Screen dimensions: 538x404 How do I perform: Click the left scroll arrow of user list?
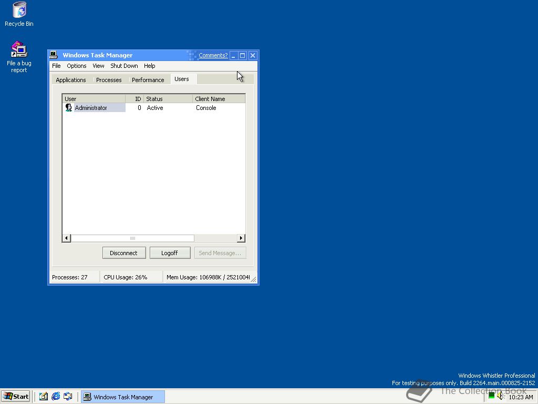[x=67, y=238]
